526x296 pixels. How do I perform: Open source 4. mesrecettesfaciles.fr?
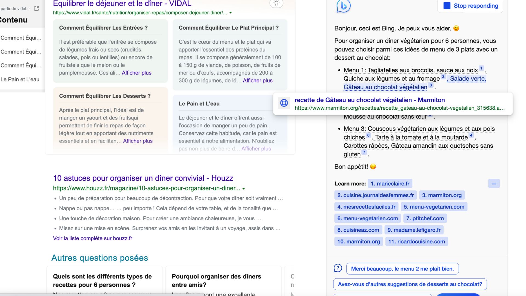pyautogui.click(x=366, y=207)
